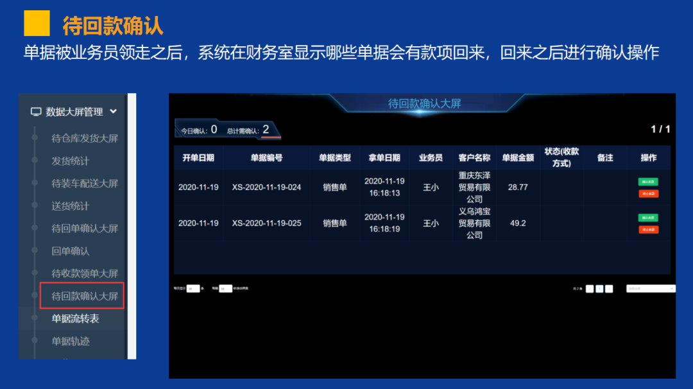Click amount 49.2
The image size is (693, 389).
pyautogui.click(x=518, y=223)
